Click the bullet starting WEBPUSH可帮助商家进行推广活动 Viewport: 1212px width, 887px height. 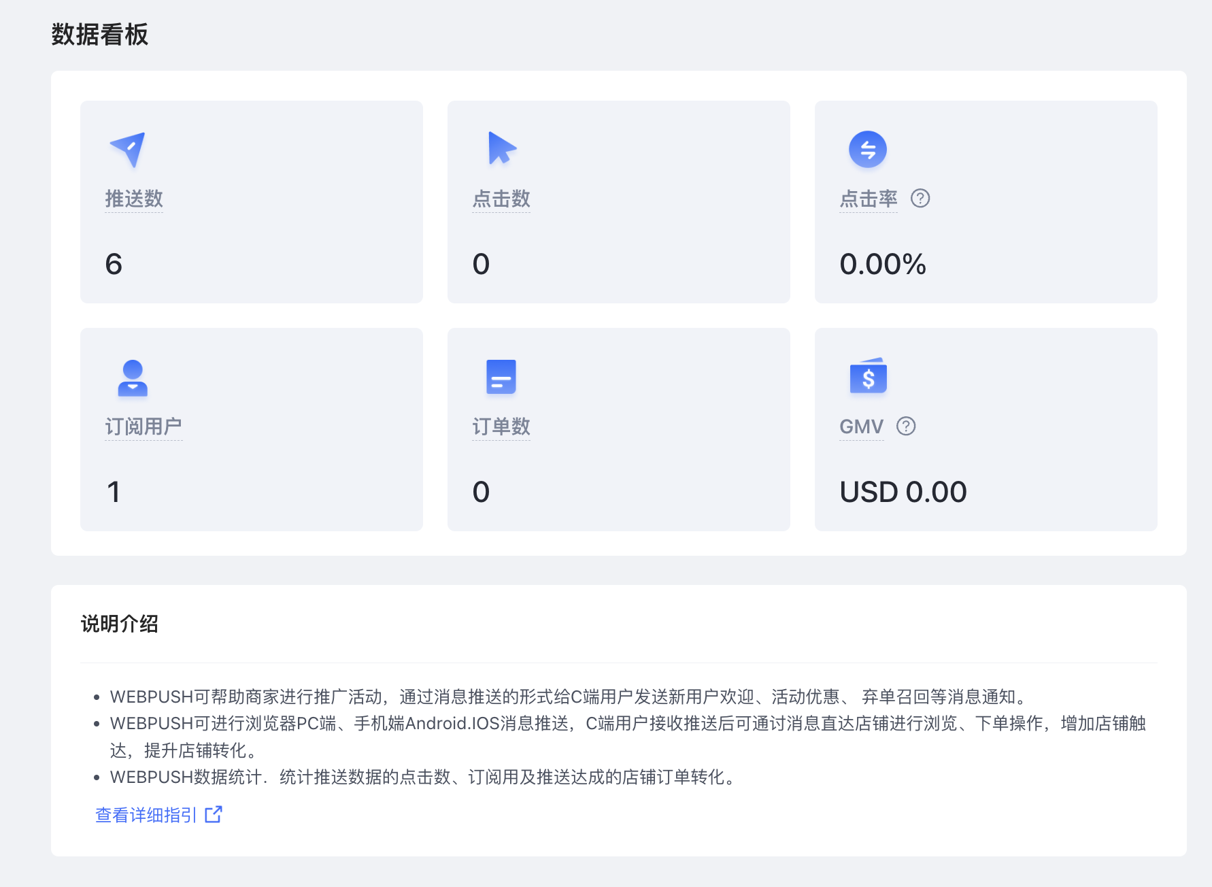[x=571, y=697]
